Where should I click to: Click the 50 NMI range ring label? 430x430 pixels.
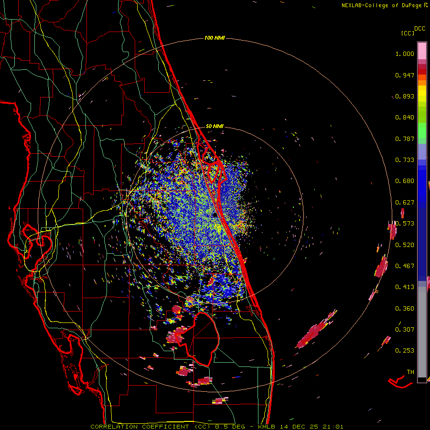pos(215,126)
